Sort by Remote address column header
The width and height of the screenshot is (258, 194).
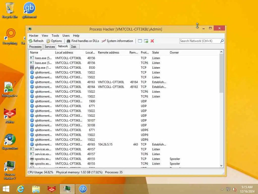[x=113, y=53]
